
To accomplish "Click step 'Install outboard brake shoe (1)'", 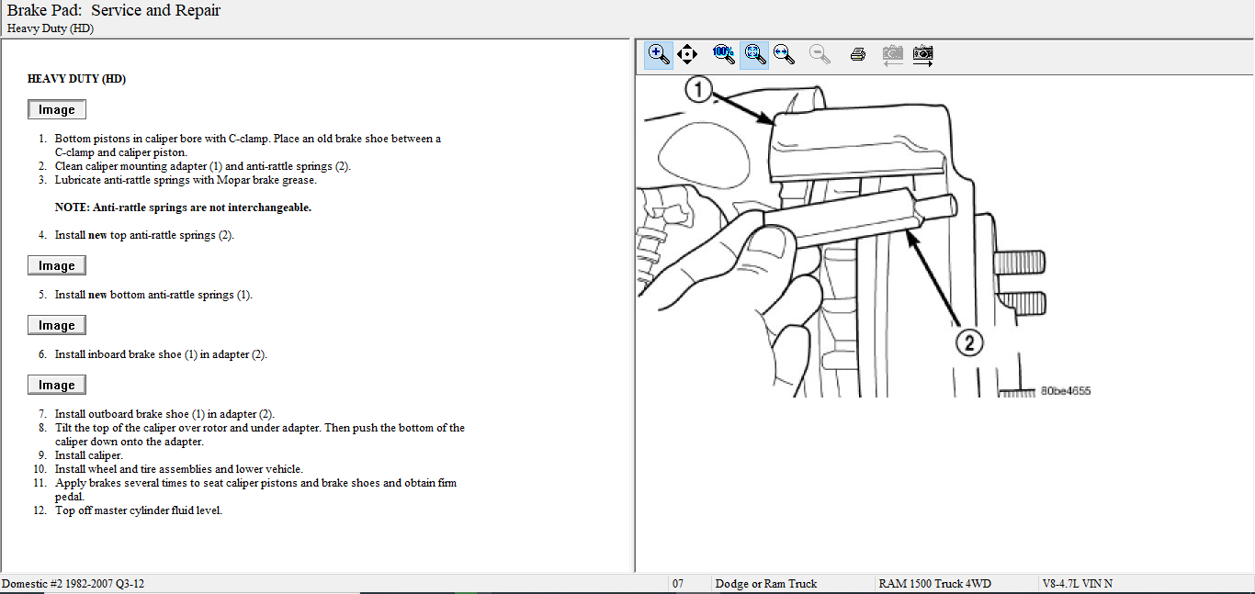I will tap(164, 414).
